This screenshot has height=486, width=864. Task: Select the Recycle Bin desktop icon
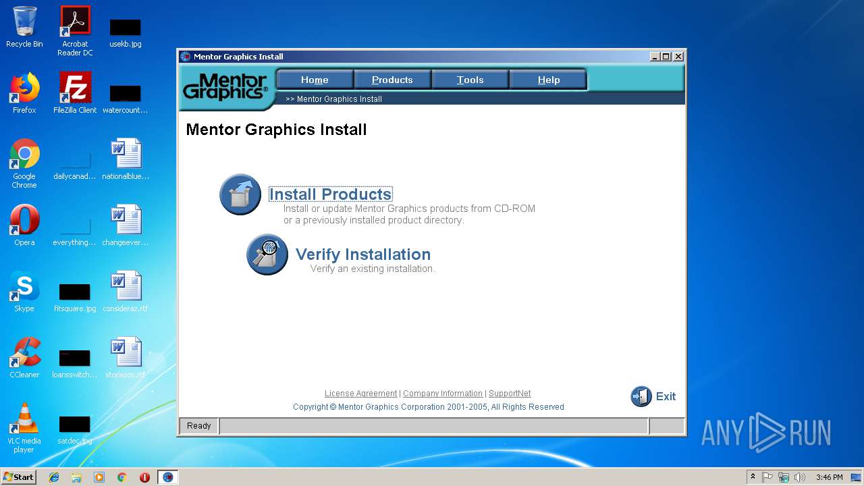(24, 27)
